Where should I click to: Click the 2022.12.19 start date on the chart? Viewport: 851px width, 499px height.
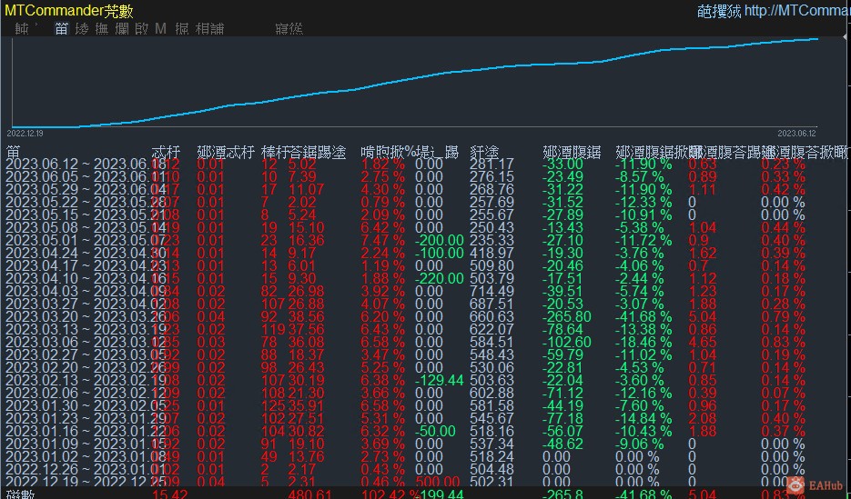click(25, 132)
